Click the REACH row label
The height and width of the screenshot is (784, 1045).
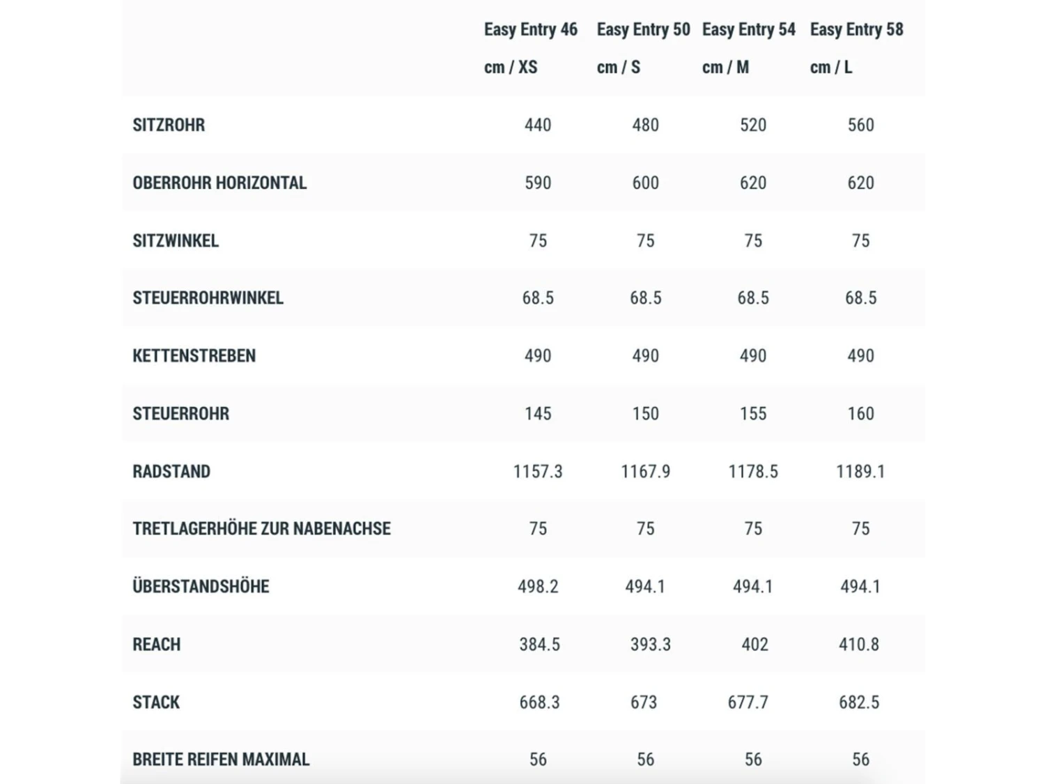click(156, 645)
